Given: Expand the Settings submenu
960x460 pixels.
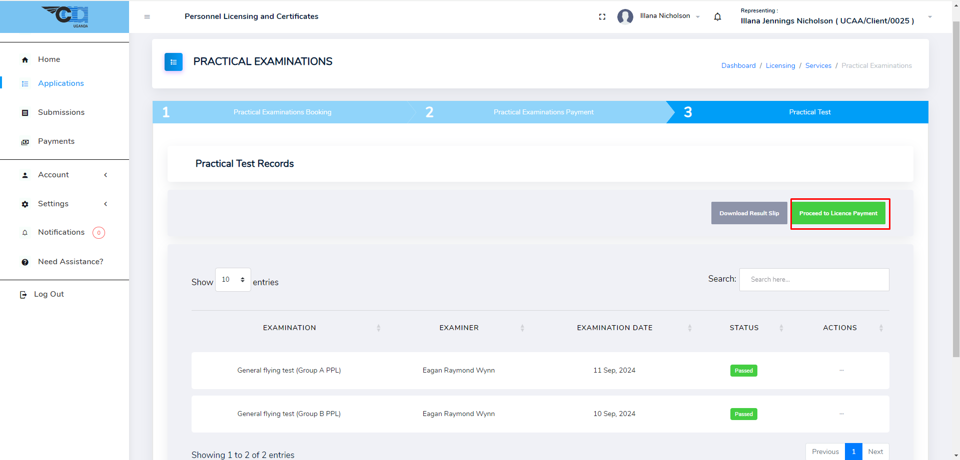Looking at the screenshot, I should (x=54, y=204).
